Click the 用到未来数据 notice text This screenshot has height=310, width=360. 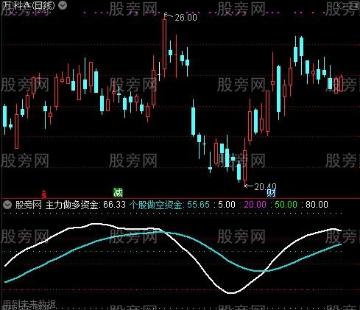click(29, 305)
